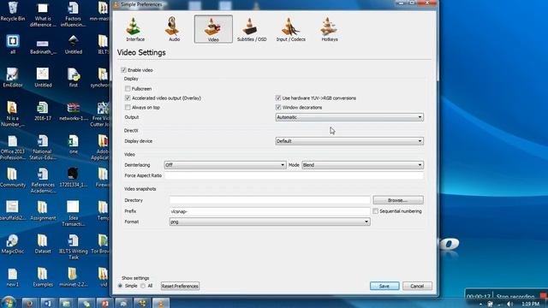Open the 'What is difference' desktop file

click(x=43, y=15)
